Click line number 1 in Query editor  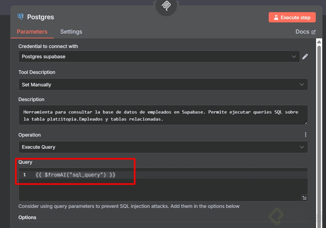(25, 175)
